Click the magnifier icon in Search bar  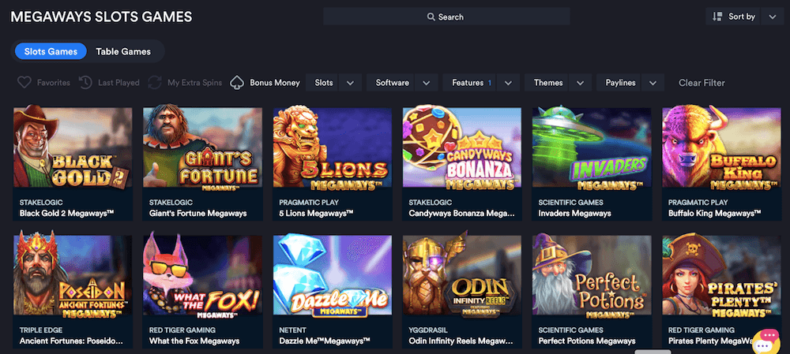(x=431, y=17)
